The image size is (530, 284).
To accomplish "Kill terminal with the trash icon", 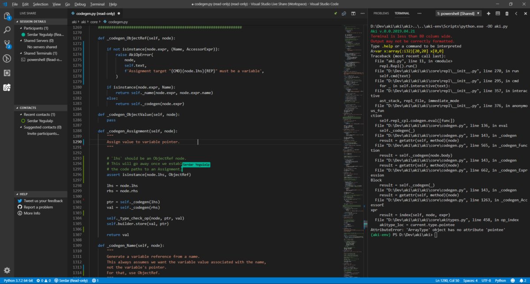I will (507, 14).
